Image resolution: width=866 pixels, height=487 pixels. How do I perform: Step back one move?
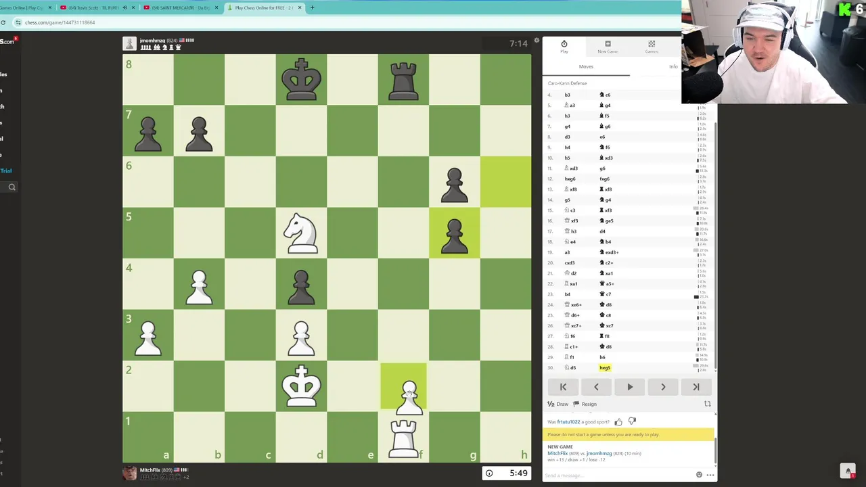coord(596,387)
